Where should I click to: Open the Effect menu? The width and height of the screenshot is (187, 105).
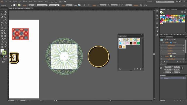pos(30,2)
